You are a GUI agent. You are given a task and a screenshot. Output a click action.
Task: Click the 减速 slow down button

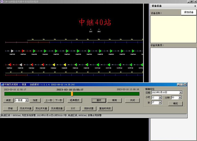point(8,100)
